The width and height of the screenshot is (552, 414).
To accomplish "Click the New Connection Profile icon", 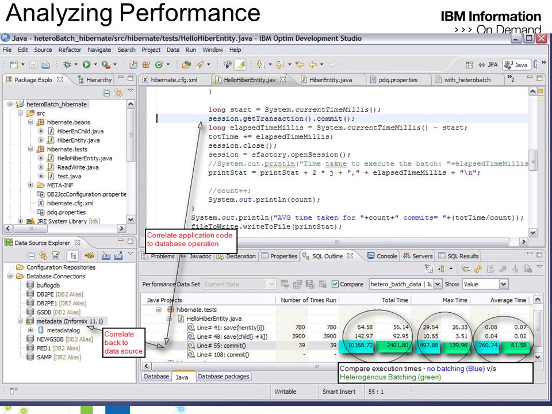I will pos(90,256).
